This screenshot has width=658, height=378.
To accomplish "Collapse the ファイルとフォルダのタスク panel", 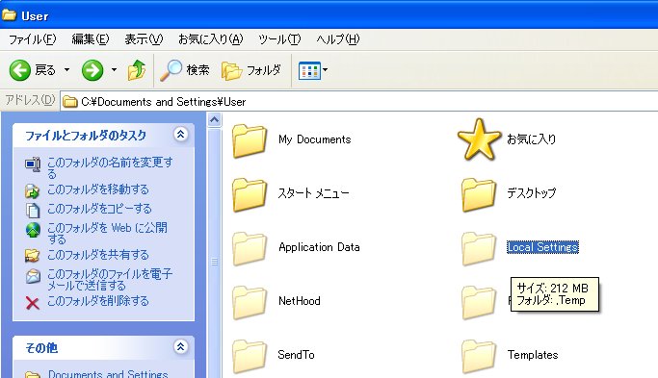I will (x=181, y=135).
